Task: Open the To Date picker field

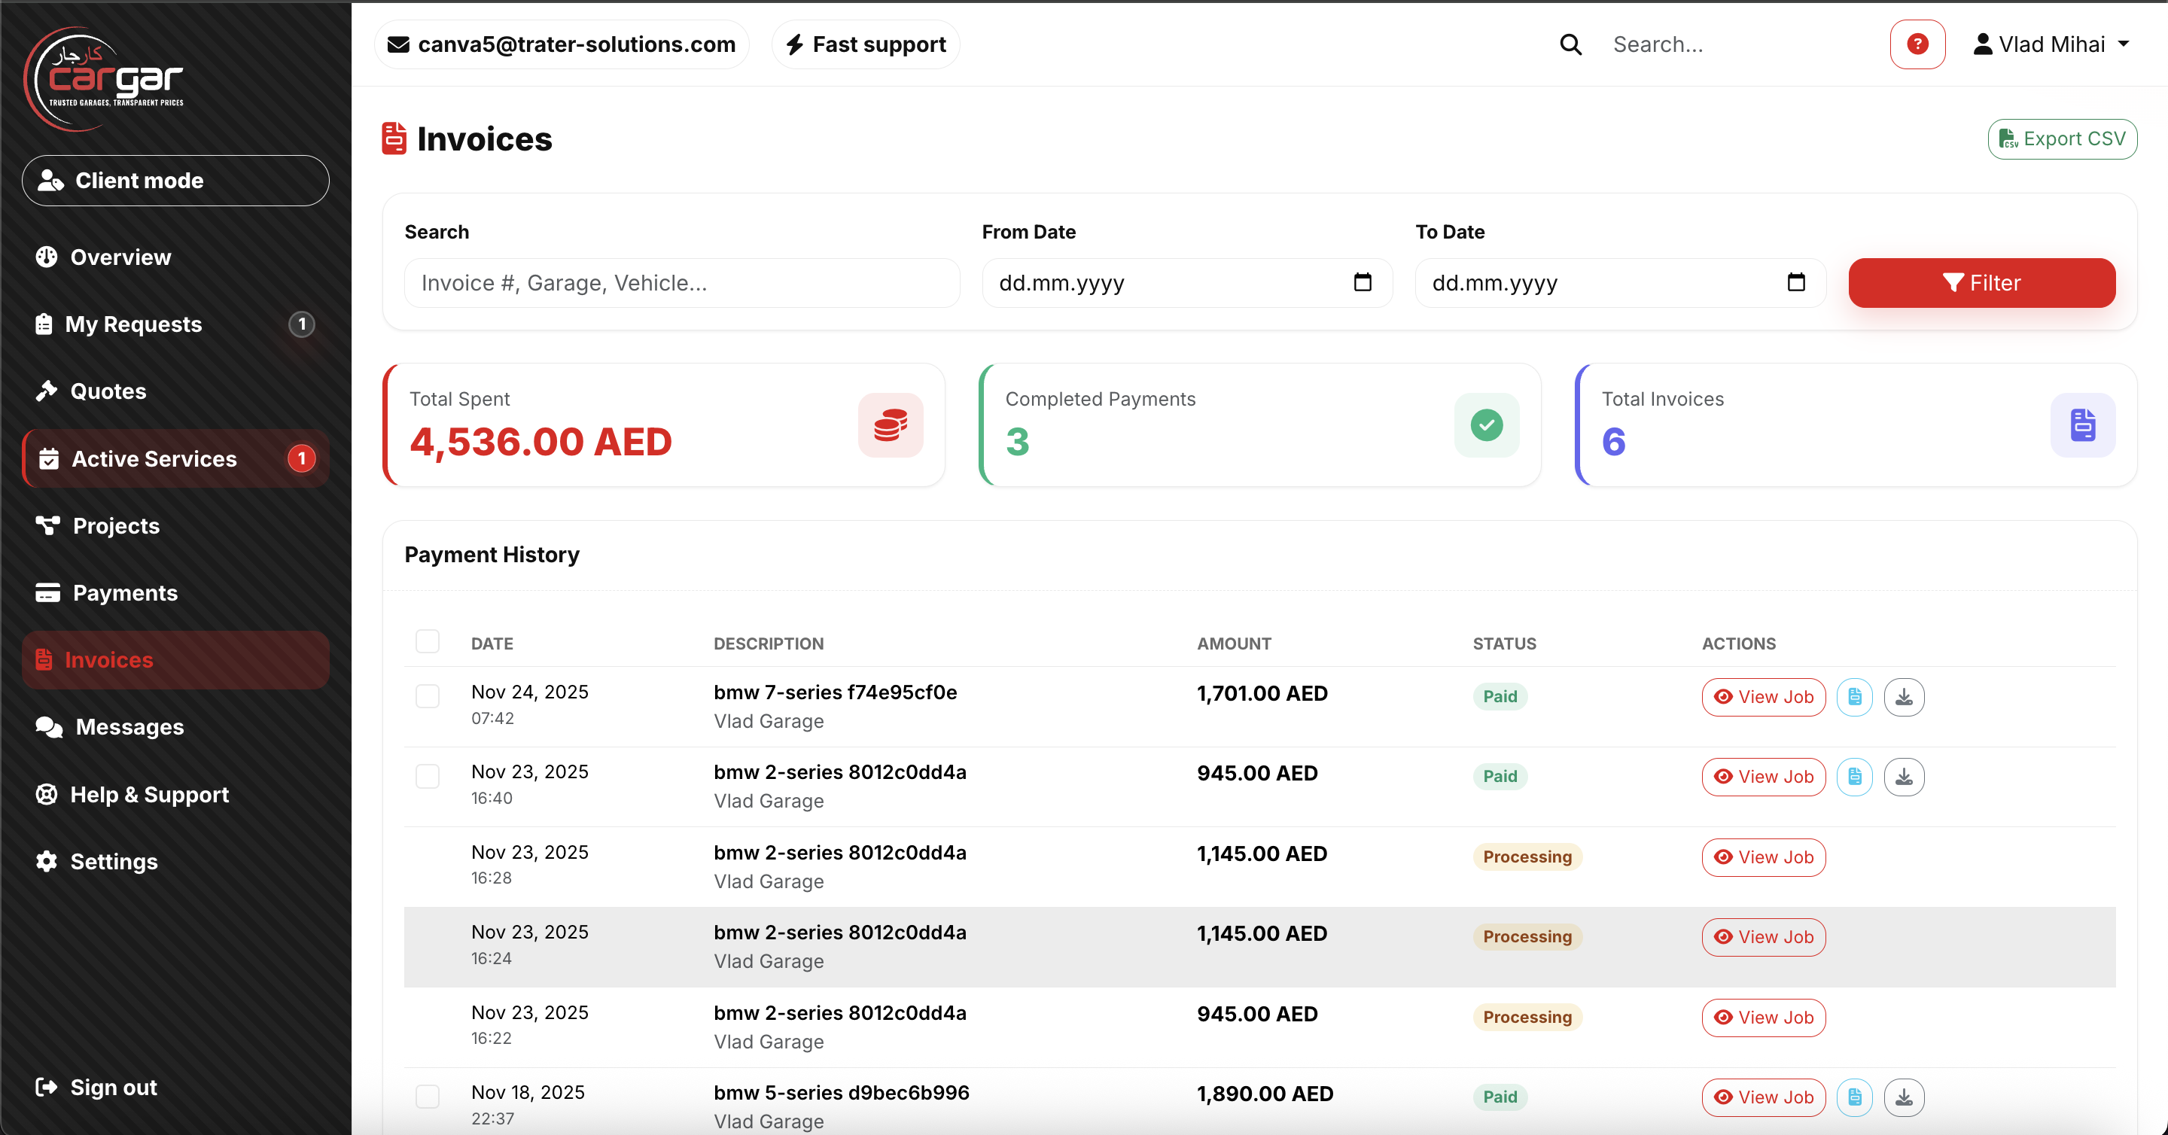Action: [1618, 283]
